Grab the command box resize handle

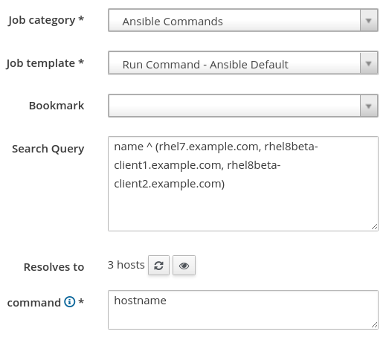pos(375,325)
